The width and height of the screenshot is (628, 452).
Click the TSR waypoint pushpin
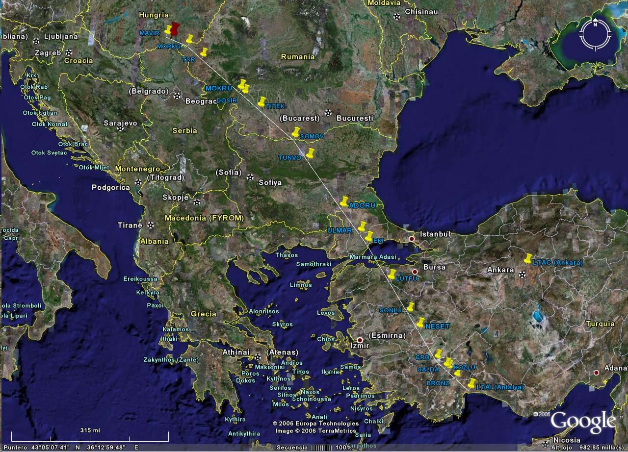point(204,51)
